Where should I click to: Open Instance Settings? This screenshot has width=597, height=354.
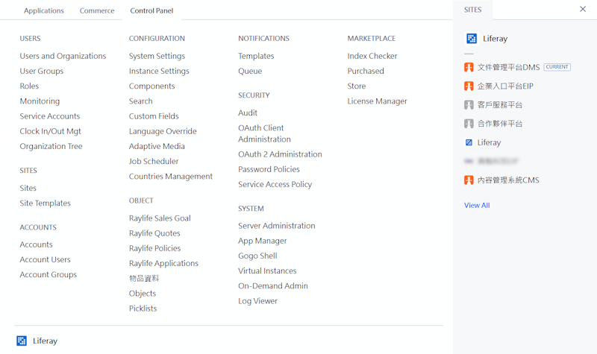pyautogui.click(x=159, y=71)
